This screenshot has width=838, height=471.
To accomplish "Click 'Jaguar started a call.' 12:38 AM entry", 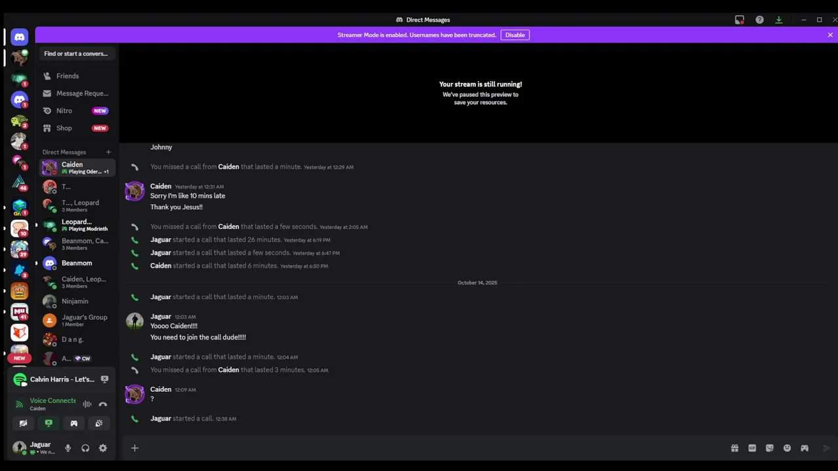I will pyautogui.click(x=193, y=419).
